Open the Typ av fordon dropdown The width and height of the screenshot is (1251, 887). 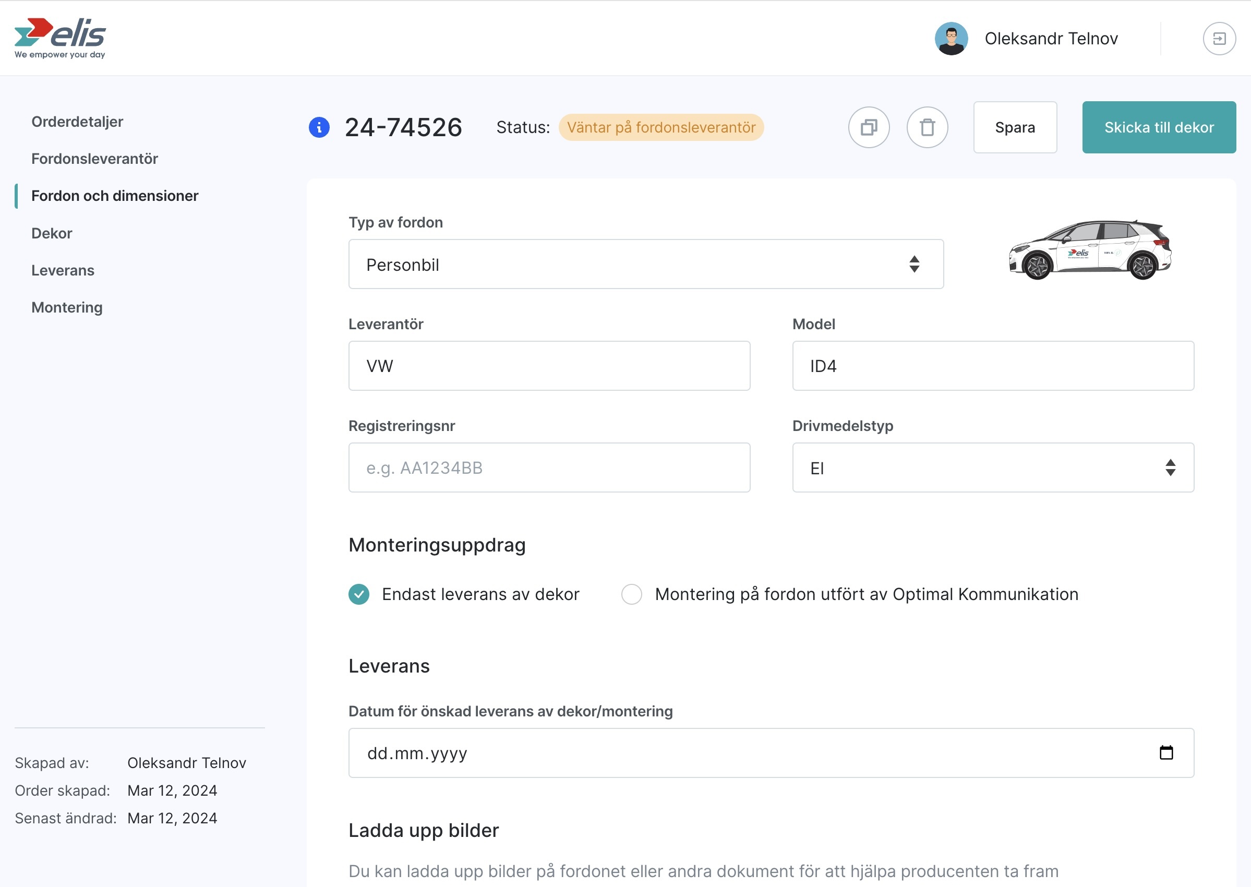click(646, 265)
